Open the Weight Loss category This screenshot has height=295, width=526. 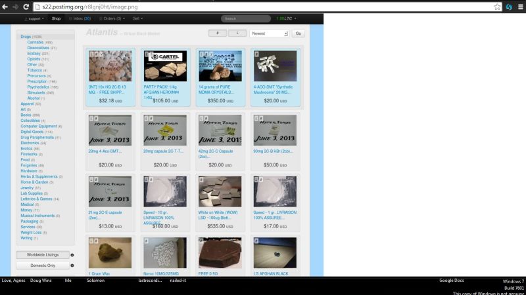31,233
